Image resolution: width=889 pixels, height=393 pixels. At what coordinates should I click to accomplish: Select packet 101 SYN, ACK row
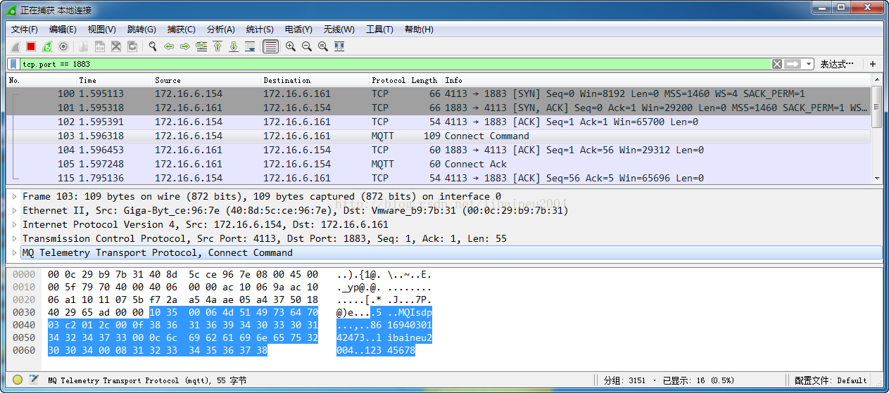click(439, 108)
